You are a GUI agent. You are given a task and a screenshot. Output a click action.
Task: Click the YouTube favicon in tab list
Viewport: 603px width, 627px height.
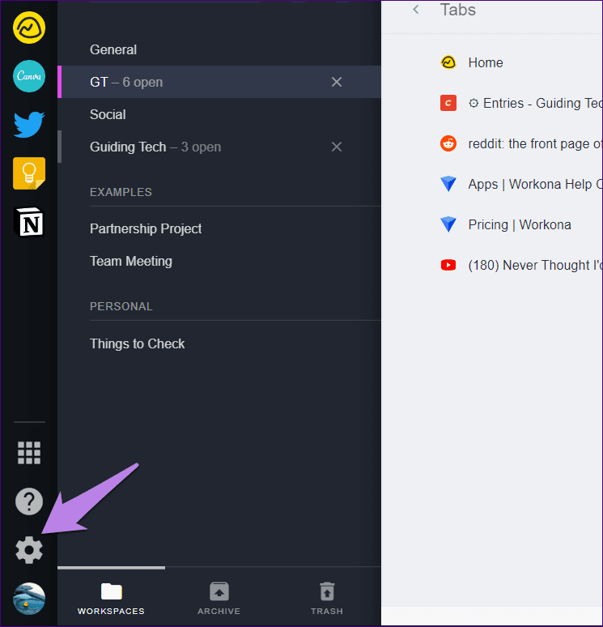pos(448,265)
